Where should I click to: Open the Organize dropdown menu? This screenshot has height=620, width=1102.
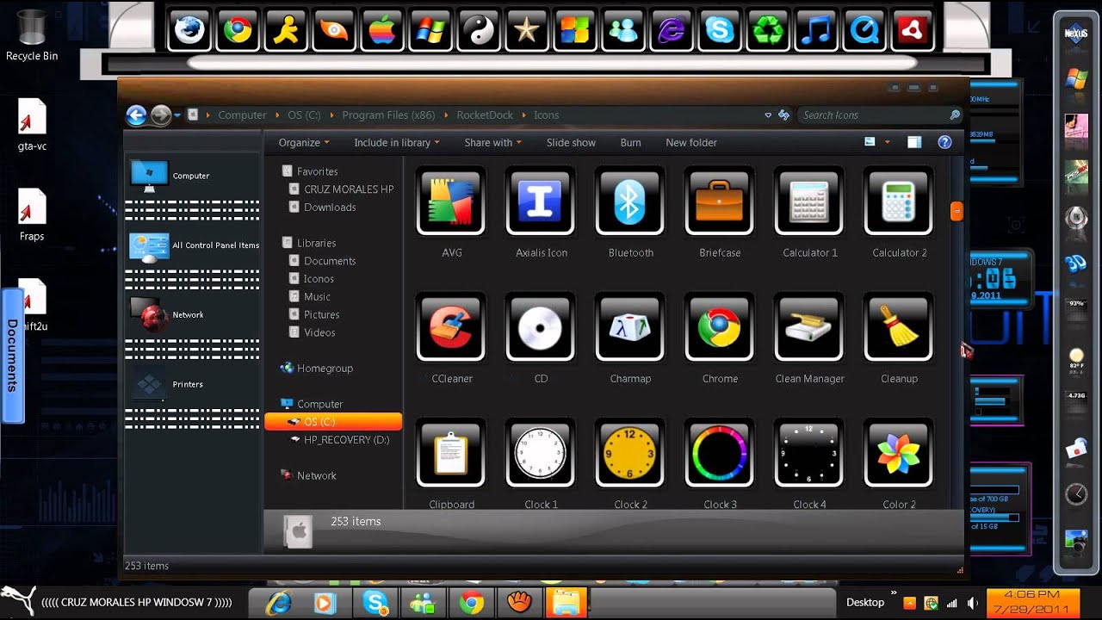point(304,142)
